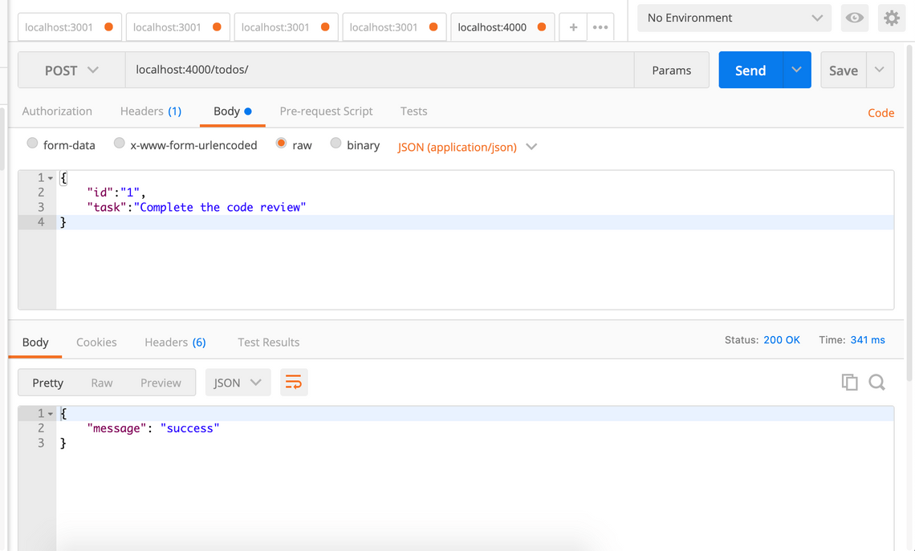Open the request Body tab

232,111
